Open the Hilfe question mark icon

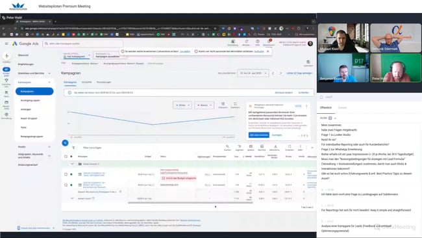[x=257, y=42]
